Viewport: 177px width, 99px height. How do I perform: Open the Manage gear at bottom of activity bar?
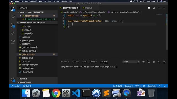pyautogui.click(x=13, y=80)
